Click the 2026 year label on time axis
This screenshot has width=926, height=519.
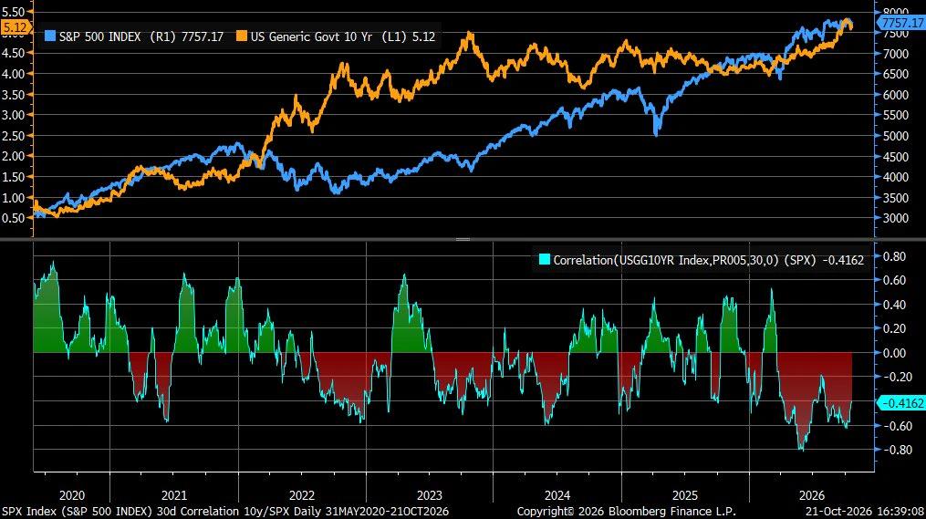tap(812, 495)
